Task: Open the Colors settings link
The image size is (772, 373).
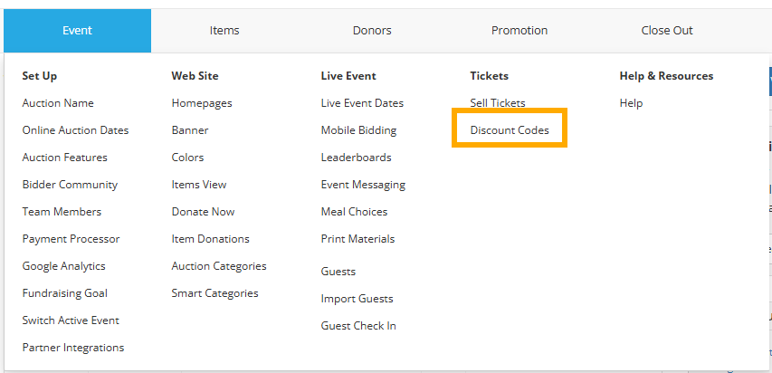Action: (187, 158)
